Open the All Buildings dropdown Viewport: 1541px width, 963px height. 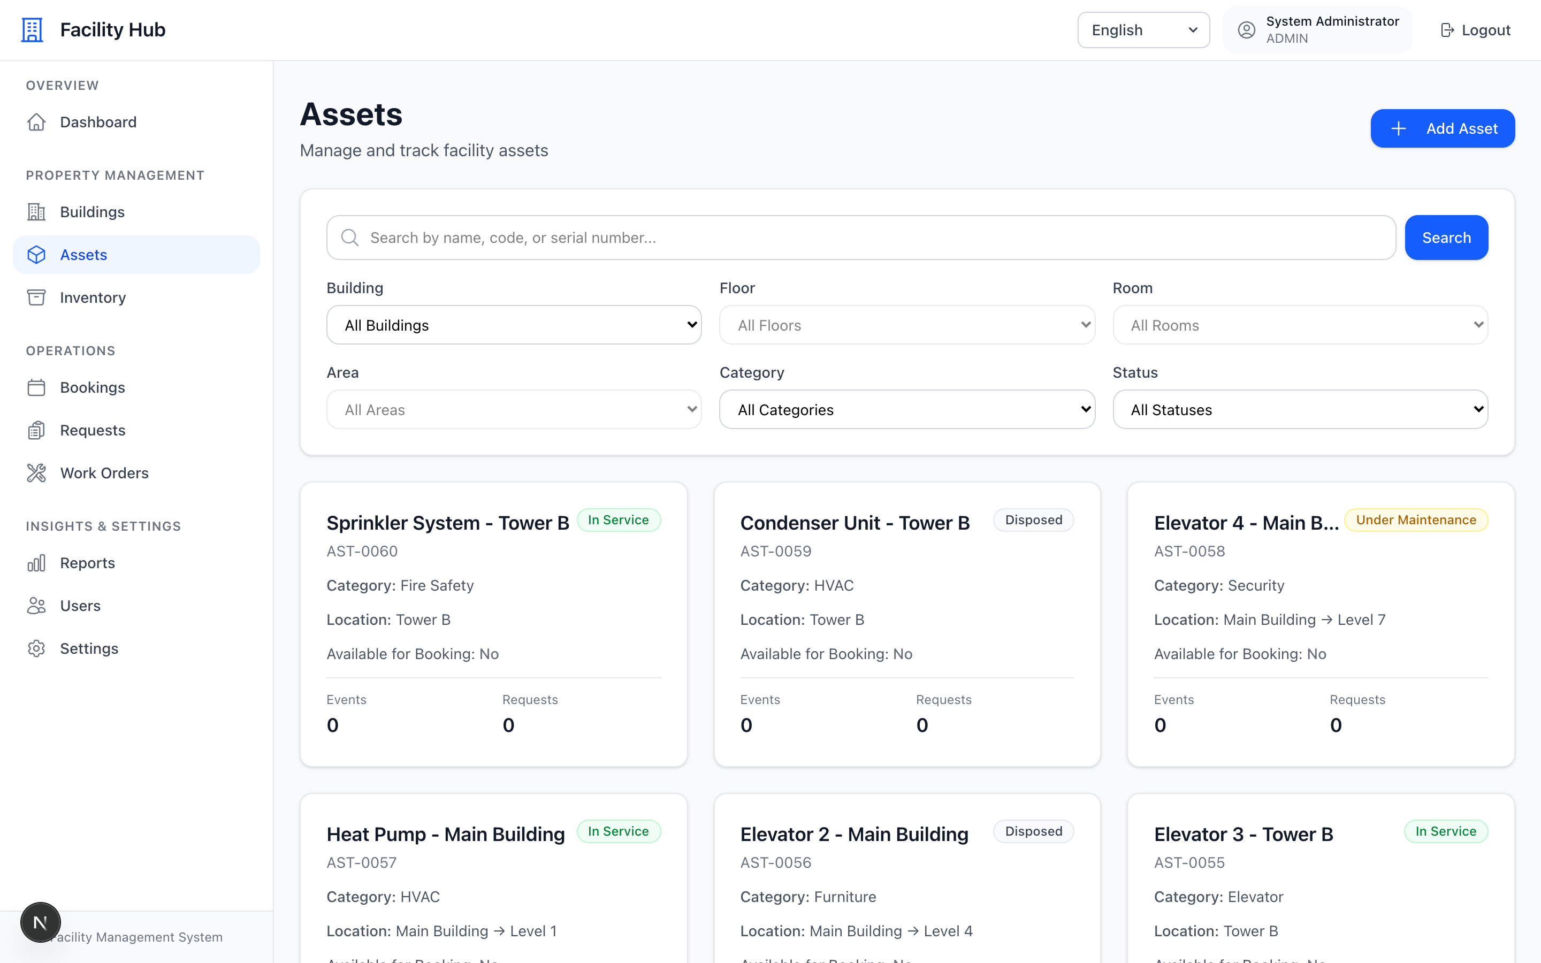click(514, 325)
